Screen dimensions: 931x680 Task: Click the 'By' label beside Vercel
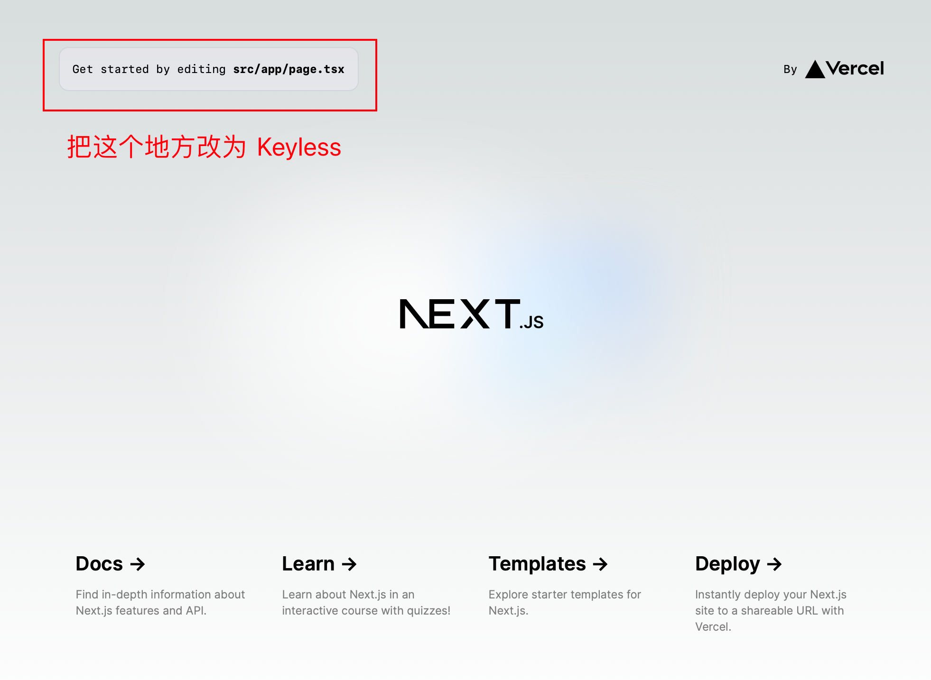(790, 70)
